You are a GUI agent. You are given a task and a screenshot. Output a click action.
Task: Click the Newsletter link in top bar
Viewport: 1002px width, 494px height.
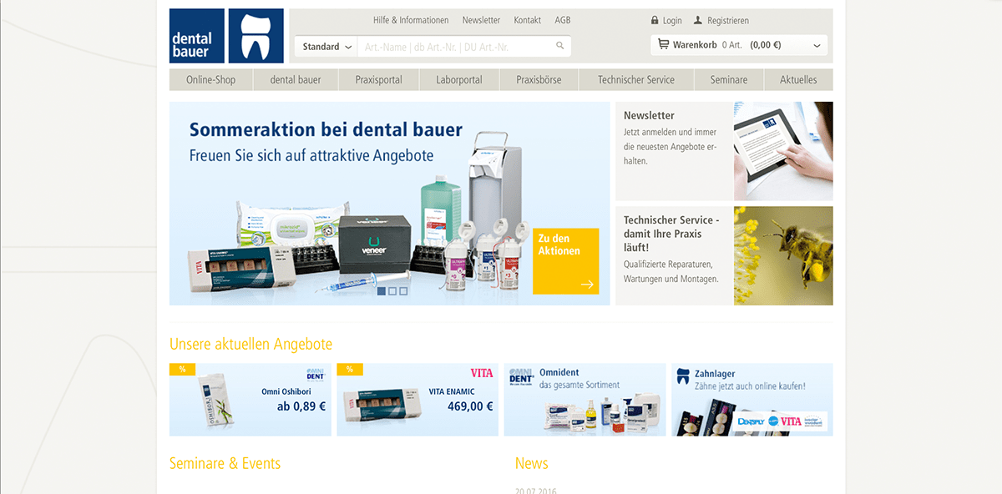481,20
